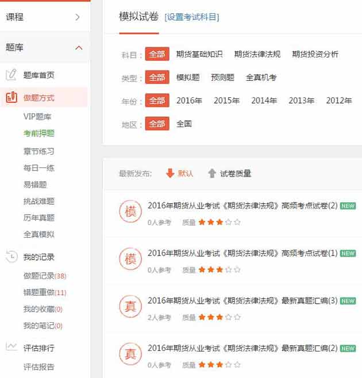The image size is (362, 378).
Task: Select 期货基础知识 subject filter
Action: click(199, 54)
